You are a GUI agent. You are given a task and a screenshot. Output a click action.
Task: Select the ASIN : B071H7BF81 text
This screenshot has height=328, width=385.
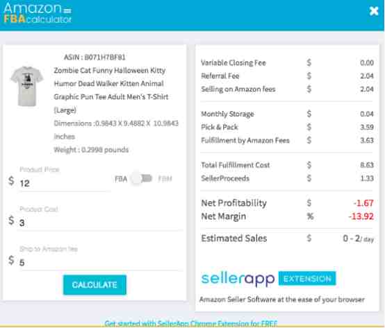(95, 58)
